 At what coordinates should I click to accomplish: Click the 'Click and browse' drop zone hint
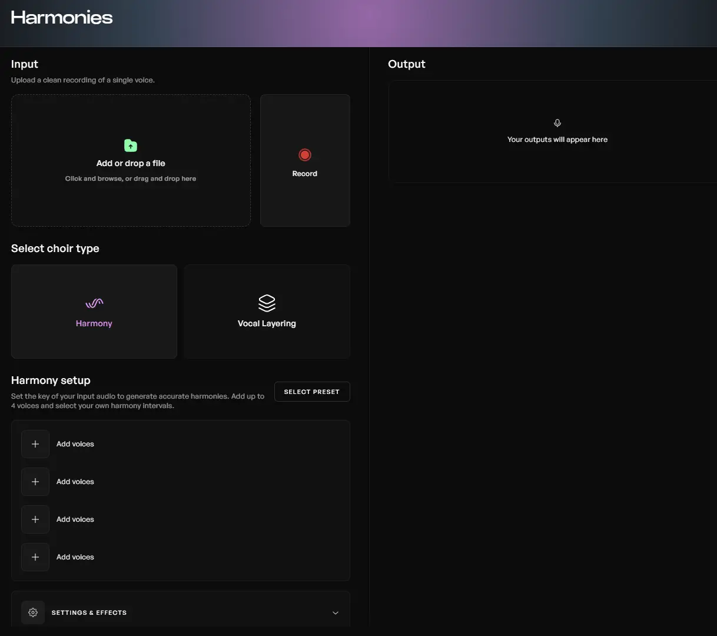(131, 178)
